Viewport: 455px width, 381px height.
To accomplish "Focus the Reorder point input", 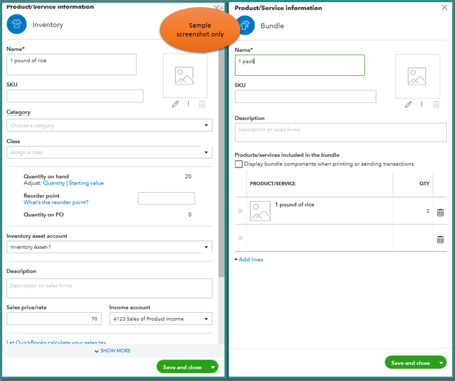I will tap(166, 198).
